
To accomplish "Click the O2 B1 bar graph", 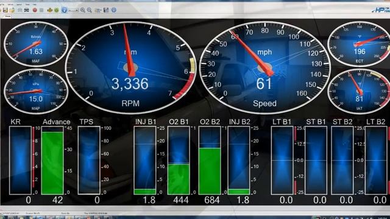I will pyautogui.click(x=179, y=160).
